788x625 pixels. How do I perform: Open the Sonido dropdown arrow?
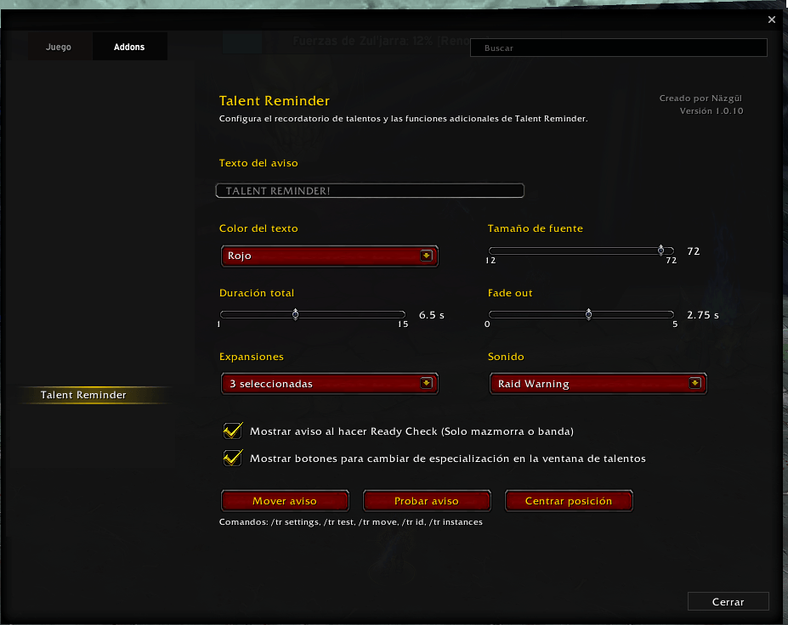[x=694, y=383]
